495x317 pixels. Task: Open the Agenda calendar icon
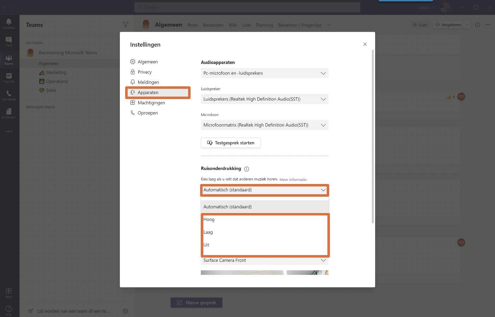pyautogui.click(x=8, y=78)
